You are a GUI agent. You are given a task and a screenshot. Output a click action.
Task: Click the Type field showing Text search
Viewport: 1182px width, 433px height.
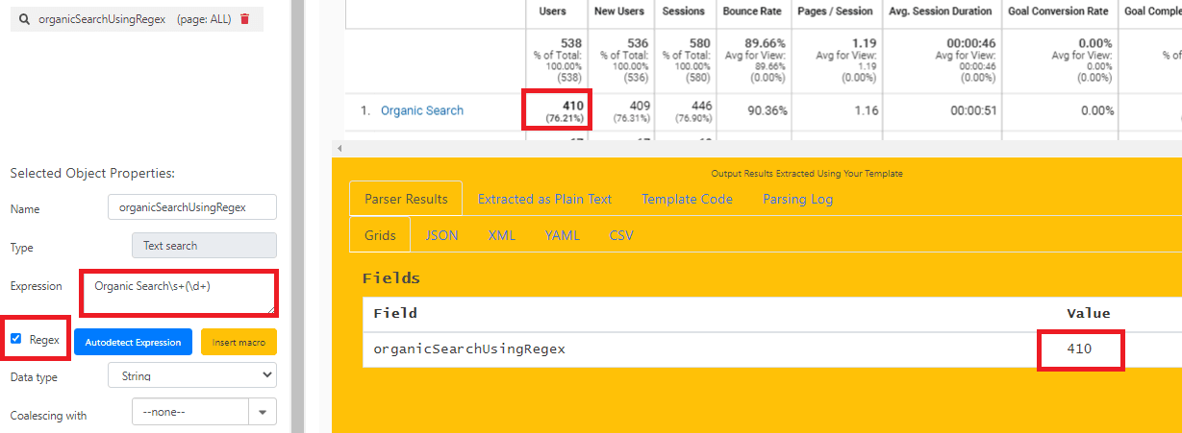coord(203,246)
